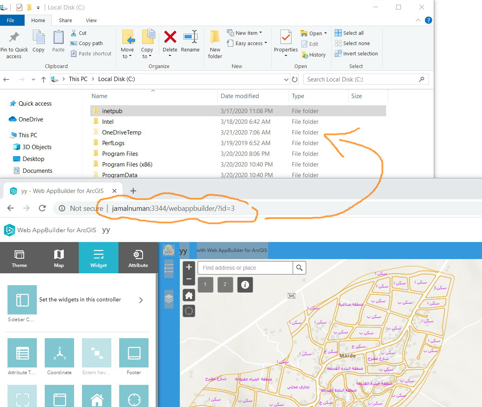This screenshot has height=407, width=482.
Task: Open the New item dropdown
Action: click(x=244, y=33)
